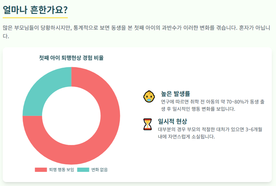Click the '내에 자연스럽게 소실됩니다' text line

[186, 137]
